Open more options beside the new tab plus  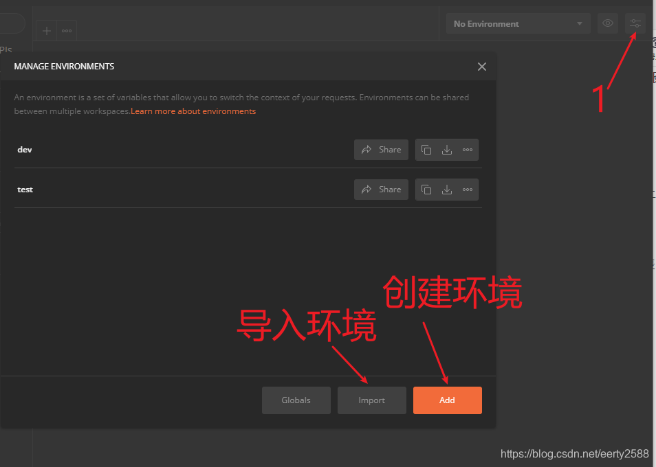coord(66,30)
